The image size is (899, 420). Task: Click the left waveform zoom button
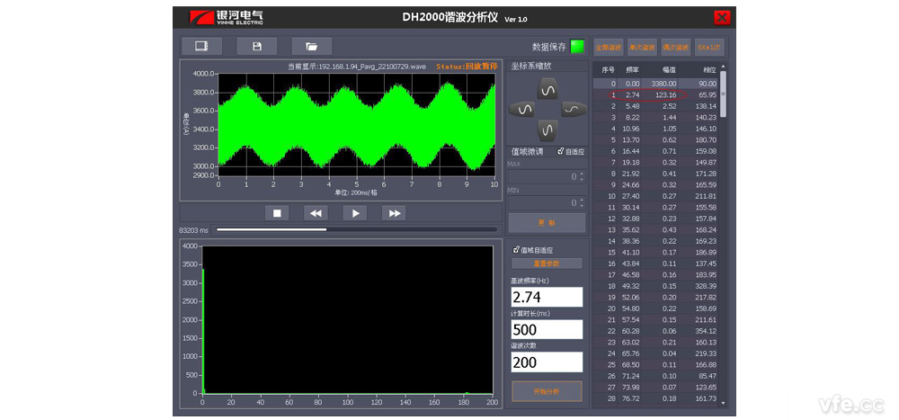click(523, 109)
